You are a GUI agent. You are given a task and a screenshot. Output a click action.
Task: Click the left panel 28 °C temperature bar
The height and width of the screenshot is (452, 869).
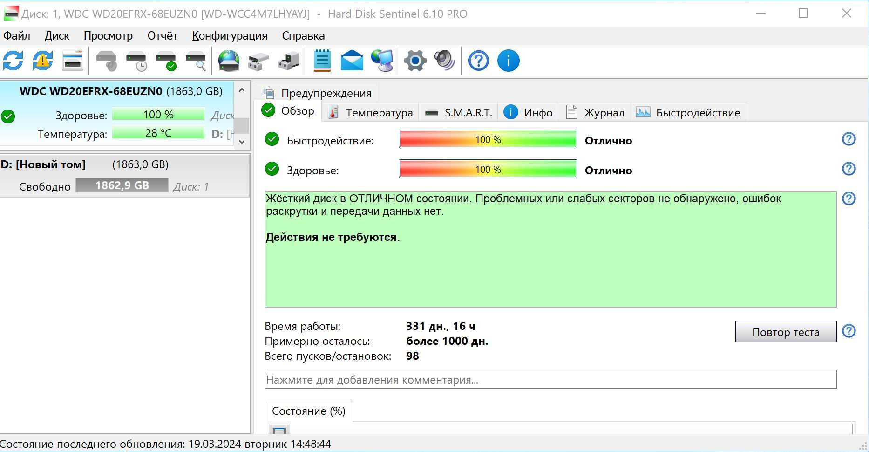158,133
